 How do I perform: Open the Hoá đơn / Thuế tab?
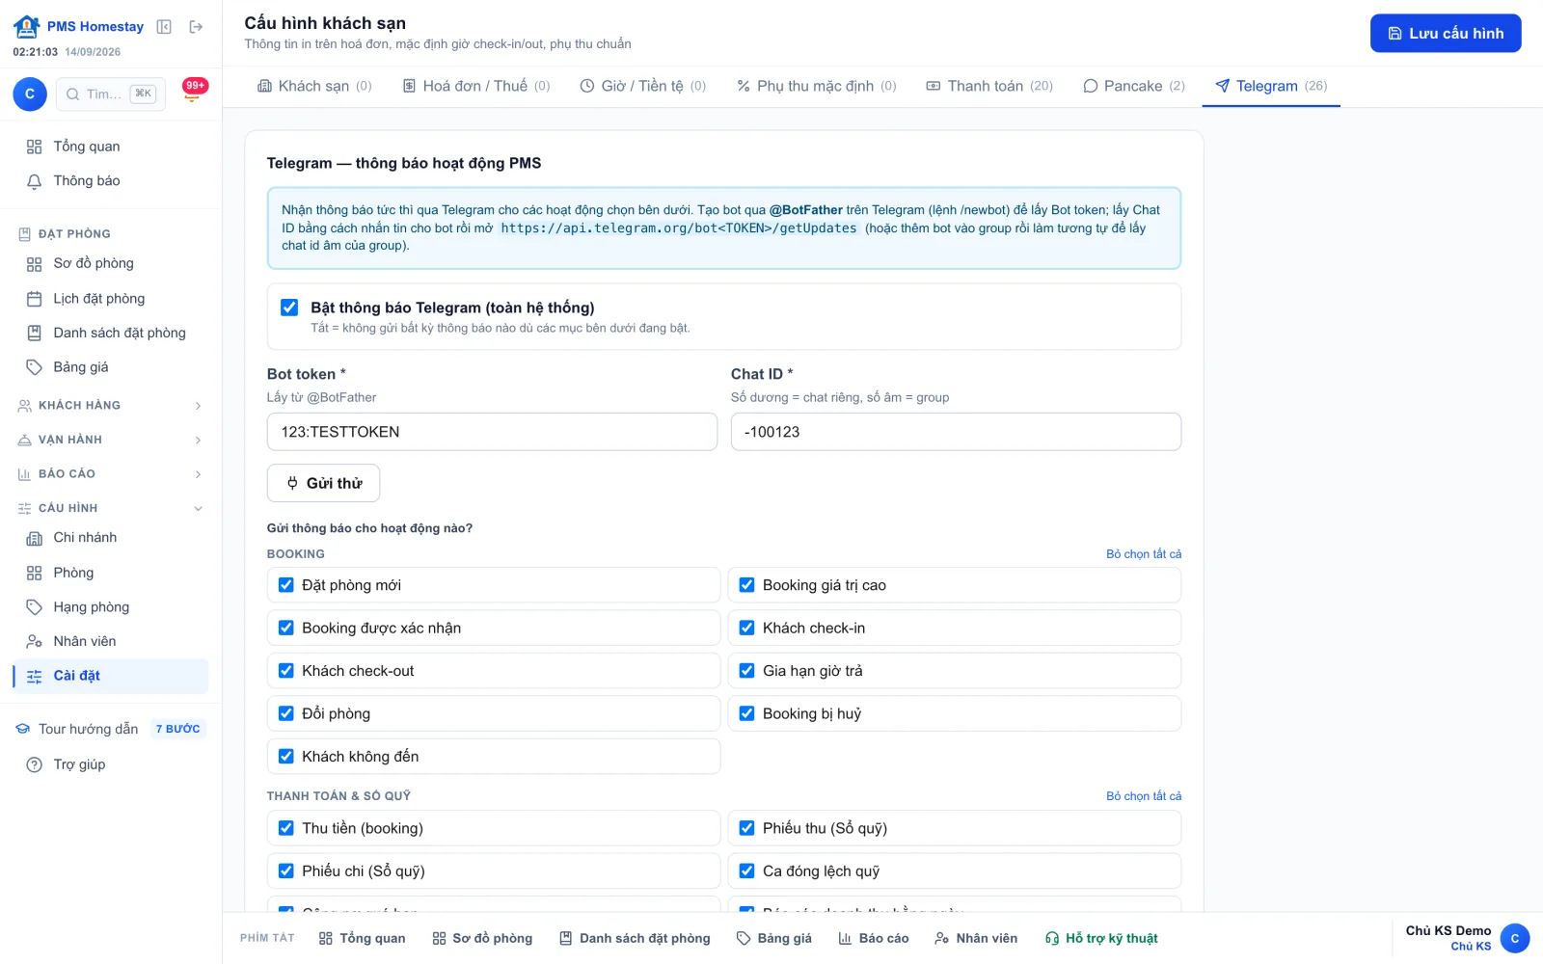(476, 86)
